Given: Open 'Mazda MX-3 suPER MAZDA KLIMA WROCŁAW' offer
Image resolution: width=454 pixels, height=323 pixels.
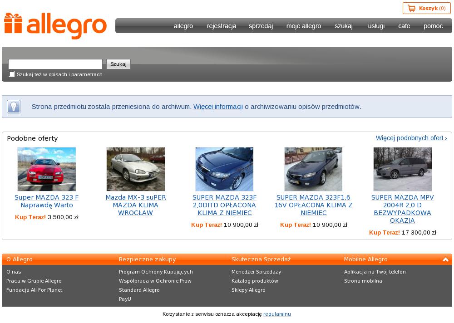Looking at the screenshot, I should click(135, 205).
